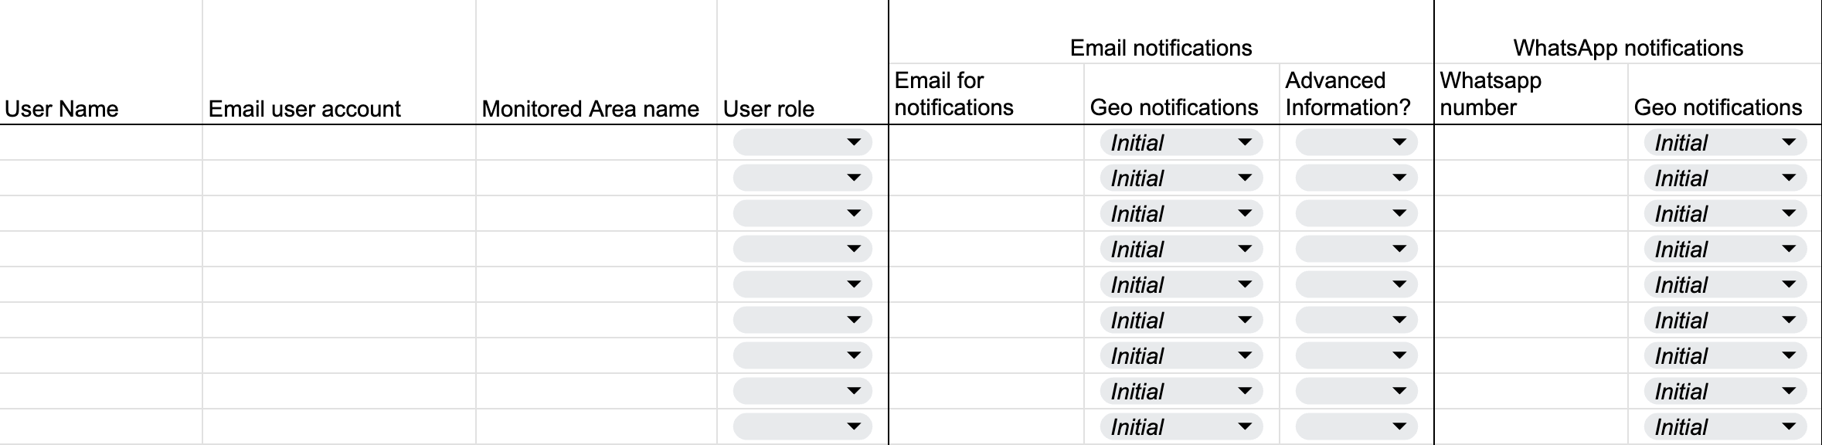Click Email for notifications cell in first row
This screenshot has width=1822, height=445.
[986, 143]
